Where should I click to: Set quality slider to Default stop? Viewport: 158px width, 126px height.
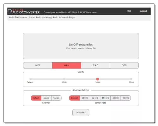click(x=31, y=79)
